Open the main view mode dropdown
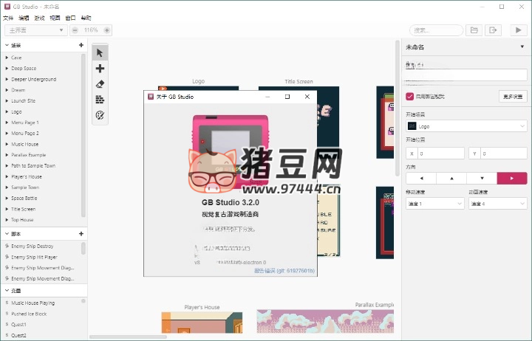Screen dimensions: 532x341 pos(36,30)
